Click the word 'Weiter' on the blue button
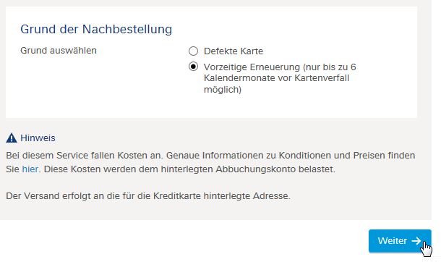Image resolution: width=441 pixels, height=262 pixels. coord(393,241)
